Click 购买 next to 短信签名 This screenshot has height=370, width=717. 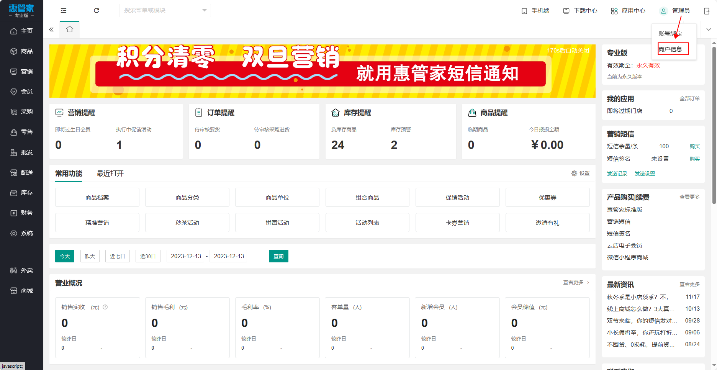695,159
